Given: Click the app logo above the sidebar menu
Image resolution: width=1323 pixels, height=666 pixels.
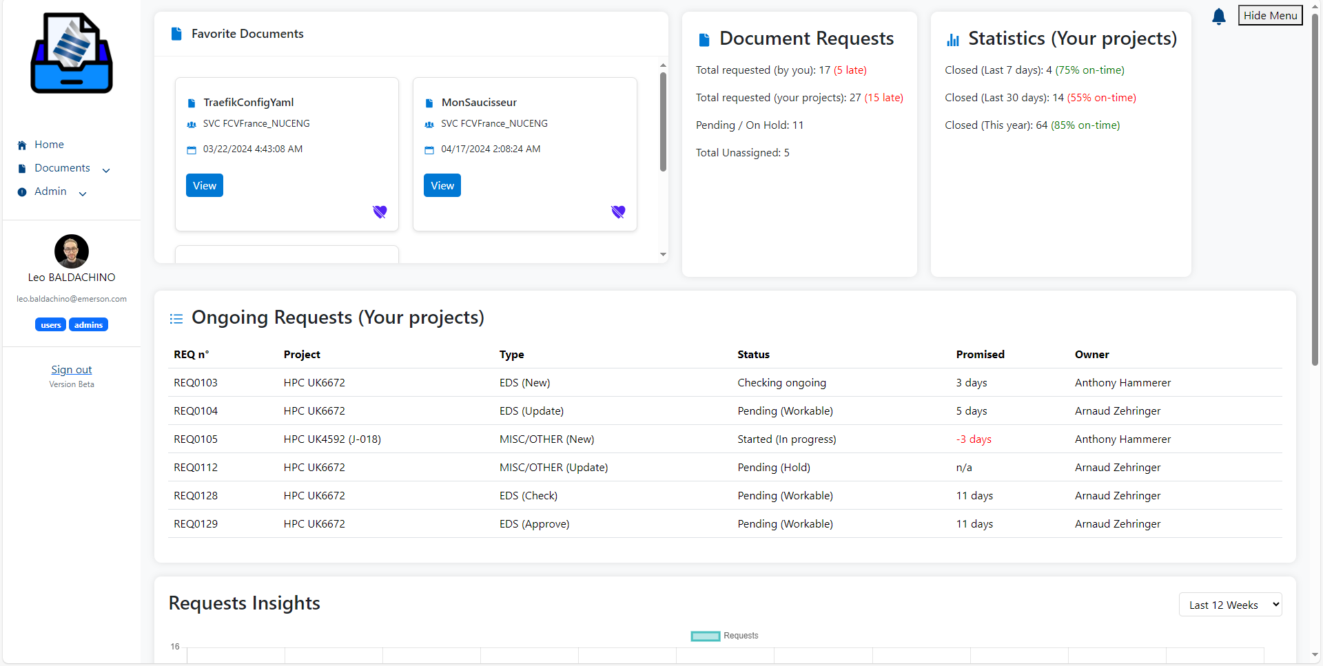Looking at the screenshot, I should pos(71,53).
